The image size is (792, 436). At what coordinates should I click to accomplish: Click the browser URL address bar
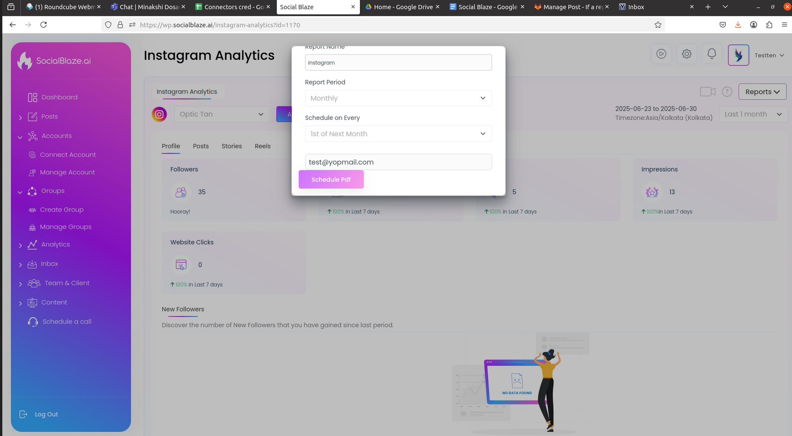(x=383, y=25)
